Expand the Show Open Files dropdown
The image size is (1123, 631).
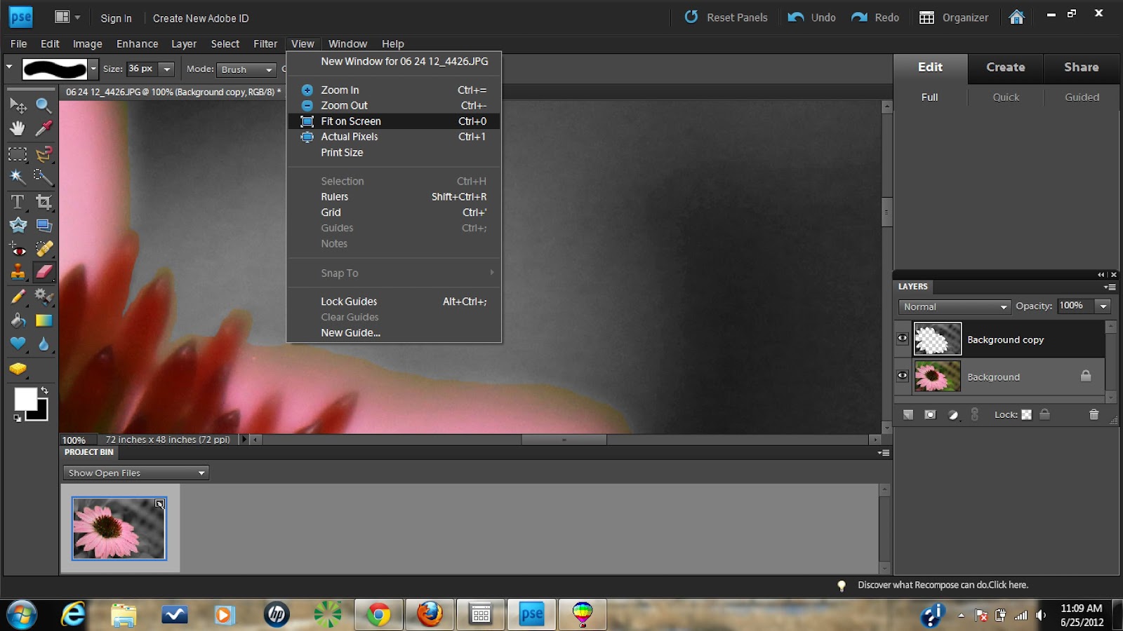click(x=135, y=473)
